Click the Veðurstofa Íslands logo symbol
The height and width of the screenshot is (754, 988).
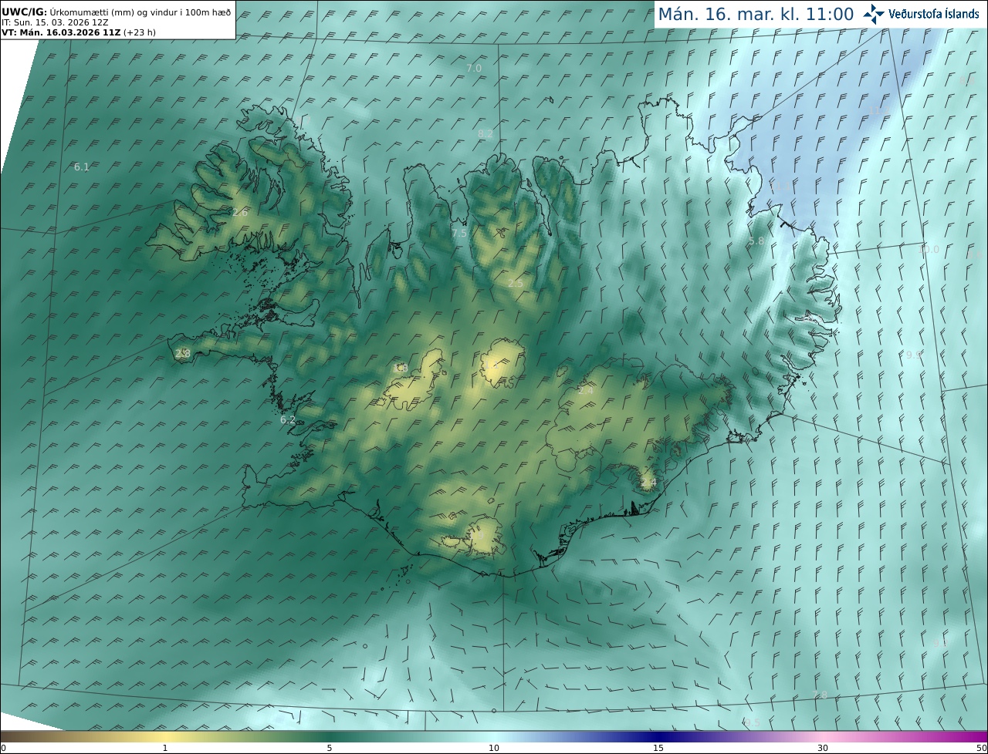[x=874, y=14]
